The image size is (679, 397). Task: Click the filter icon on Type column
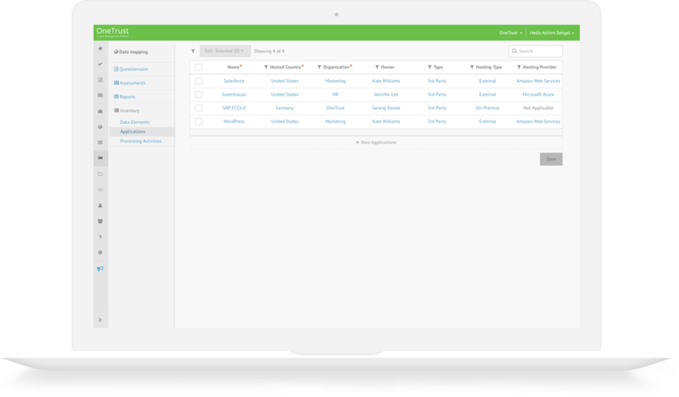(x=430, y=67)
